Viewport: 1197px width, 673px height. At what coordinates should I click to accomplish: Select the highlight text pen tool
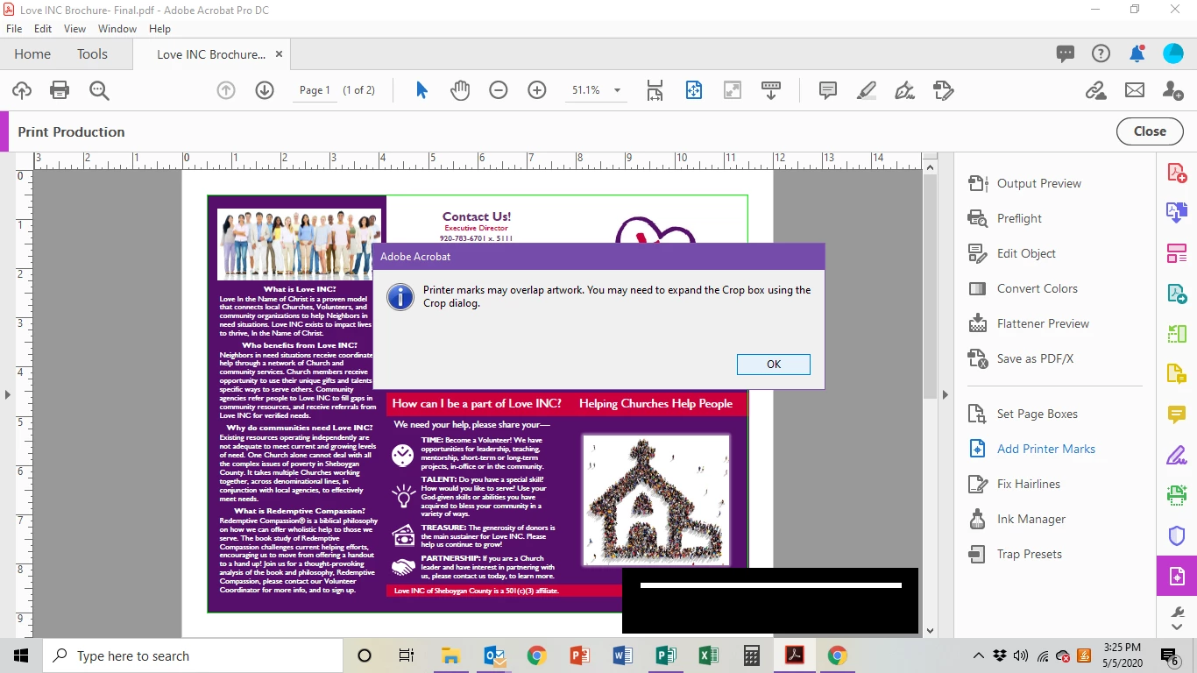(866, 90)
